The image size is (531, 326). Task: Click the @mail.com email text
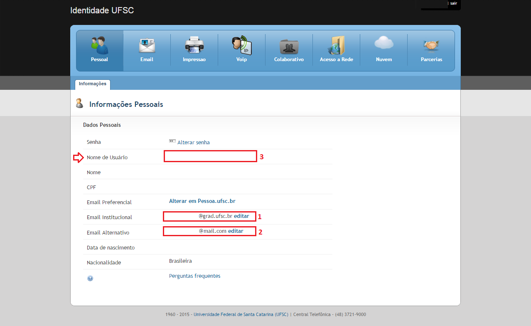click(213, 231)
